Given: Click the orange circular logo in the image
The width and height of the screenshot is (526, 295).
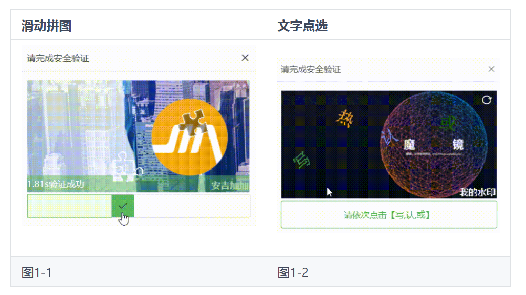Looking at the screenshot, I should point(190,137).
